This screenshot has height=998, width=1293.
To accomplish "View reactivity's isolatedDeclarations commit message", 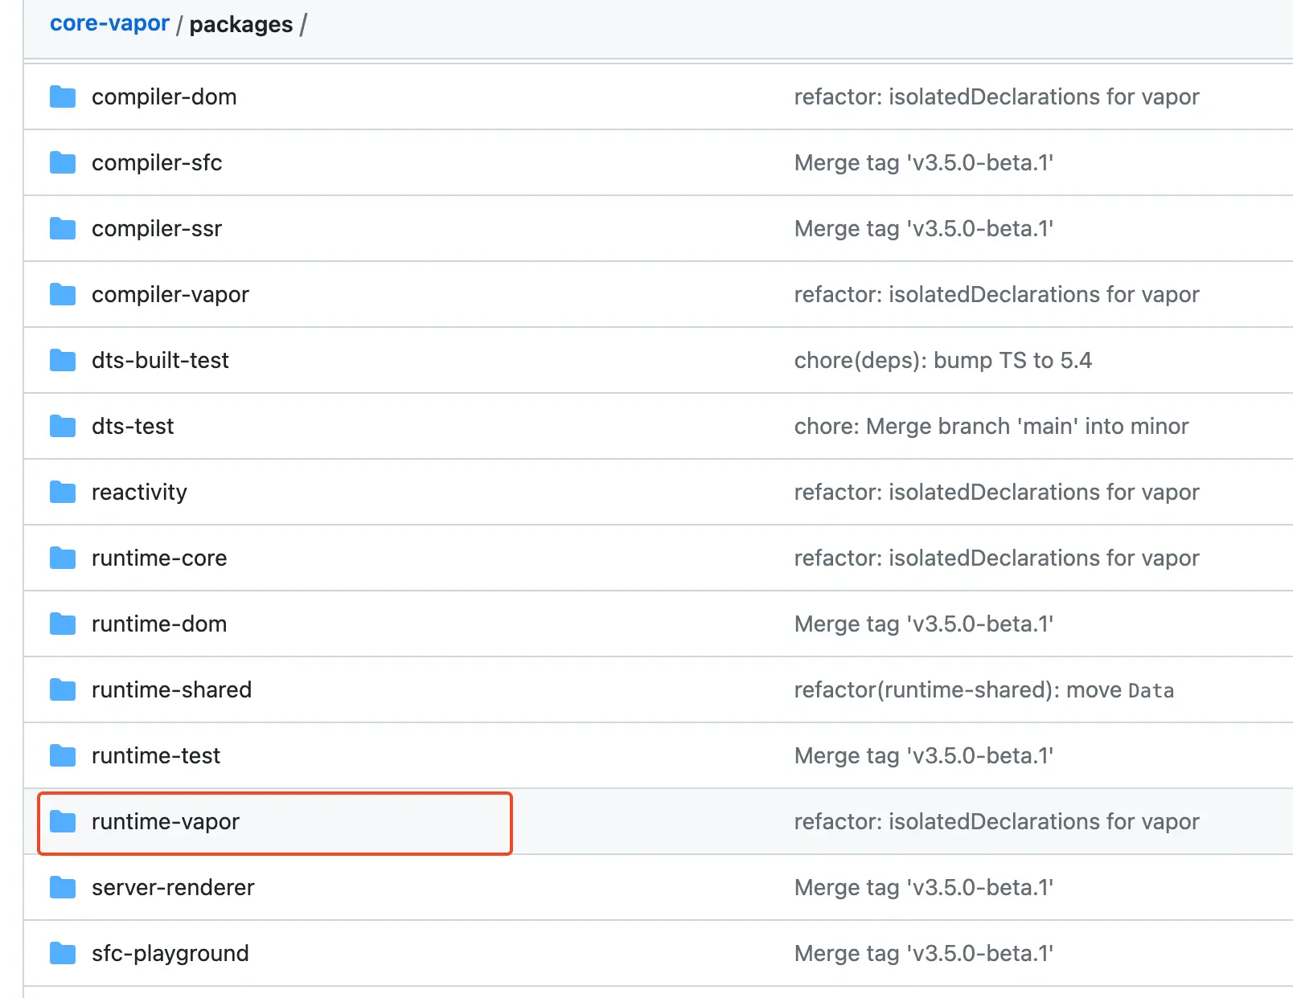I will coord(996,493).
